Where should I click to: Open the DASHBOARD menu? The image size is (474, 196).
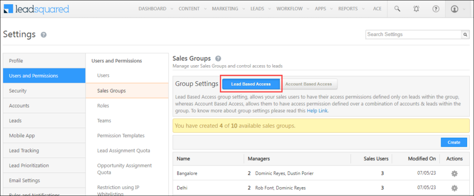152,9
